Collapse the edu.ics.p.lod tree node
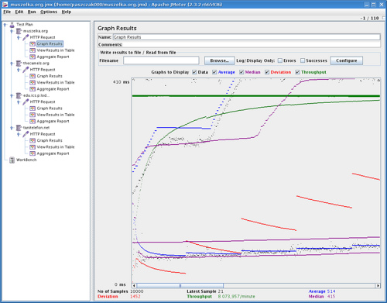387x303 pixels. click(12, 96)
